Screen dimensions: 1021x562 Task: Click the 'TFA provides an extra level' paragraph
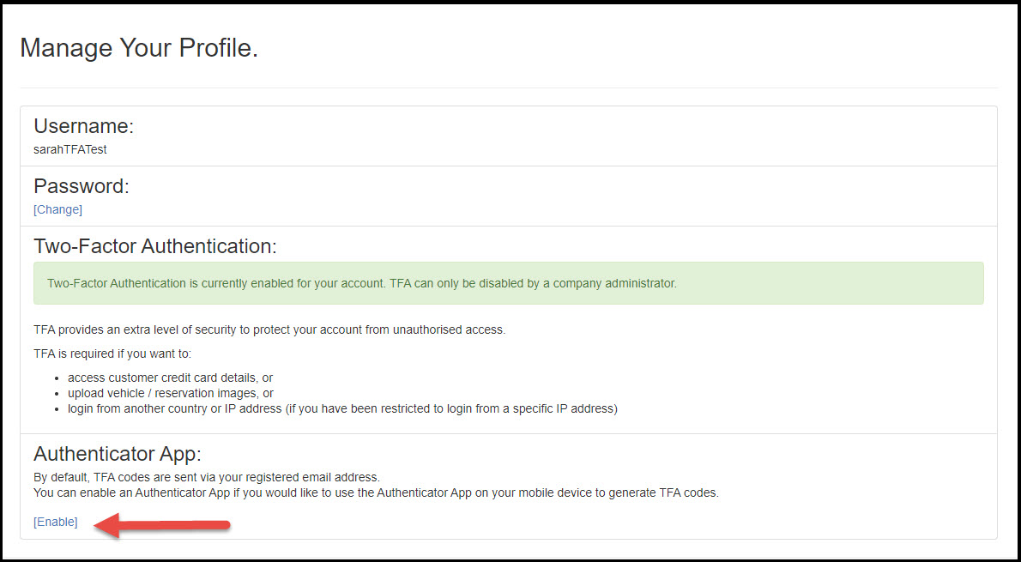(269, 330)
